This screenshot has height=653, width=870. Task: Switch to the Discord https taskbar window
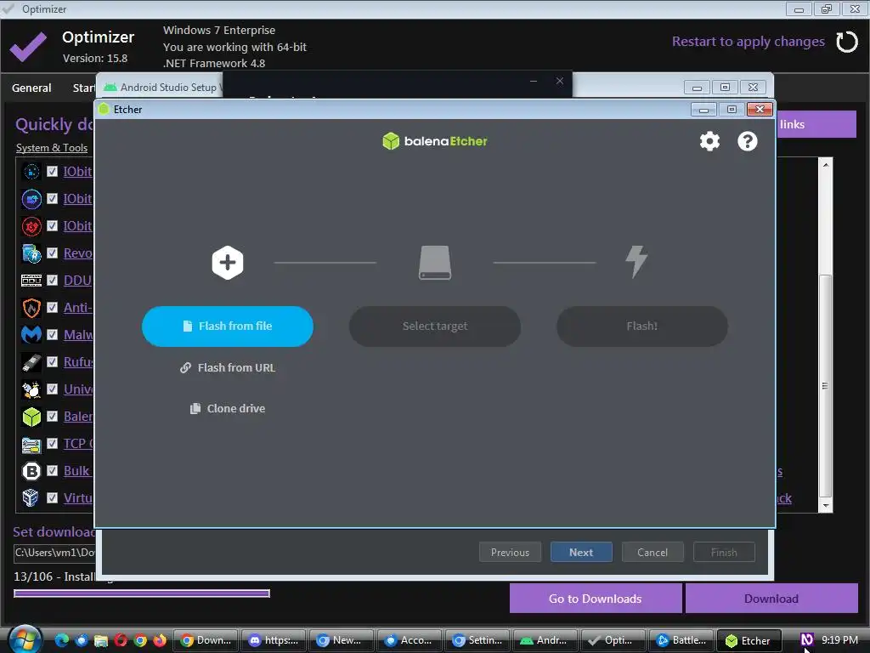tap(274, 640)
